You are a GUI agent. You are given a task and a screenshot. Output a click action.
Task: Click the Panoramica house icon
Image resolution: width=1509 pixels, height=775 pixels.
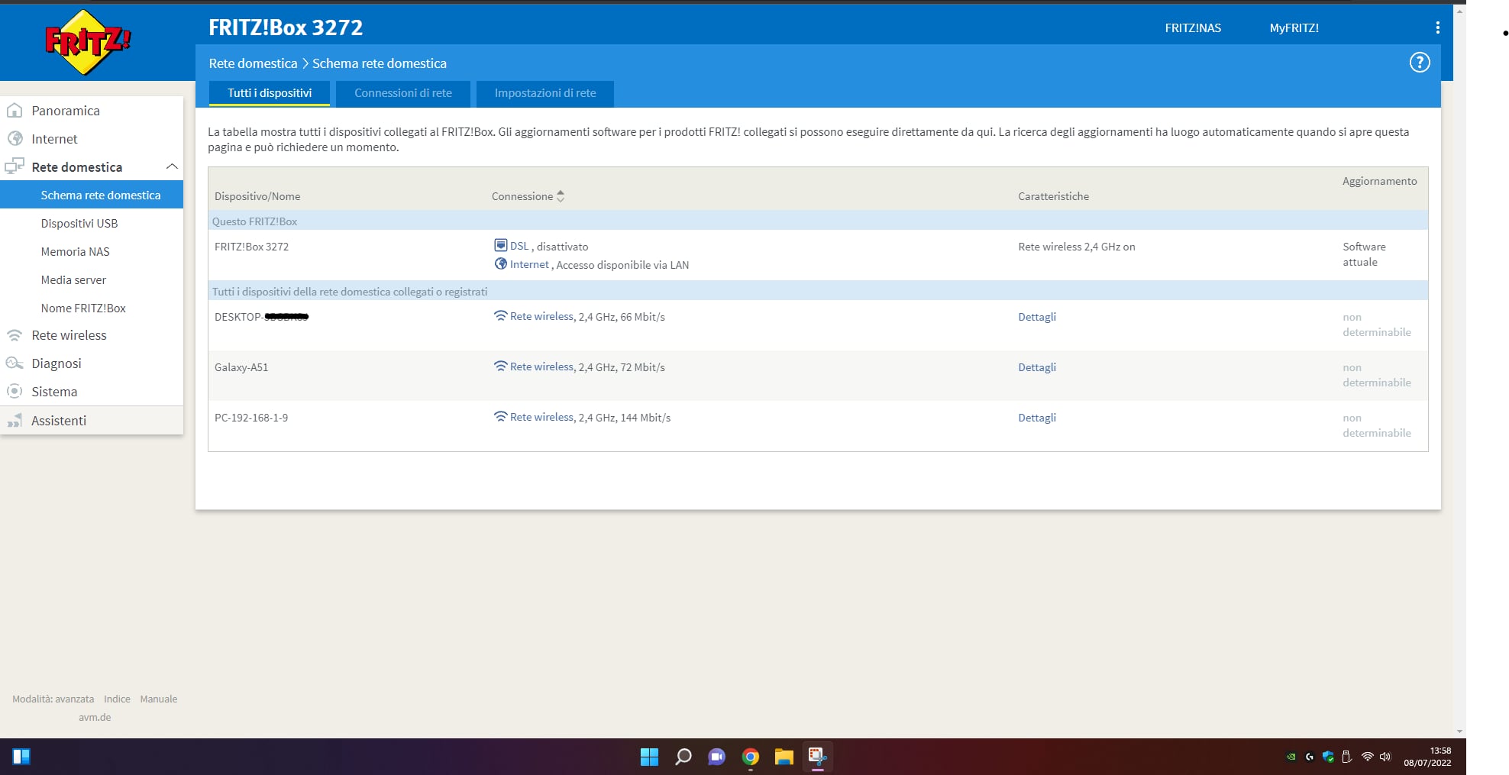tap(15, 111)
